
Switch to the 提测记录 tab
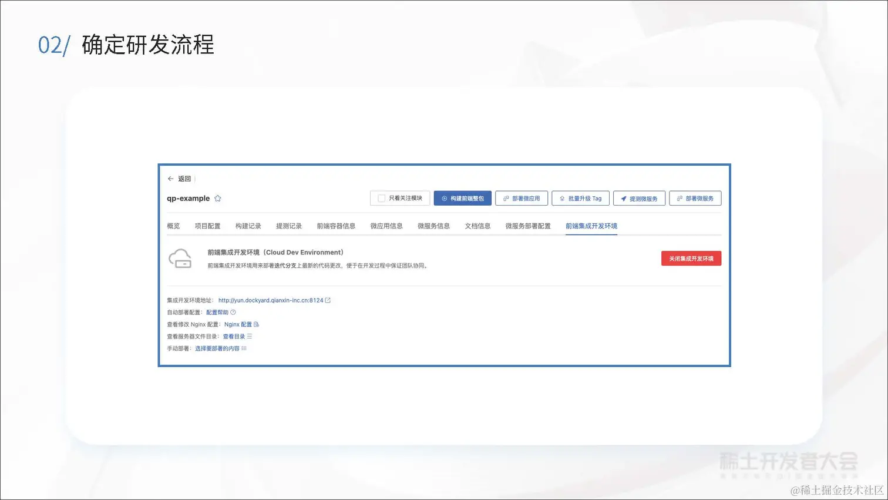(289, 226)
